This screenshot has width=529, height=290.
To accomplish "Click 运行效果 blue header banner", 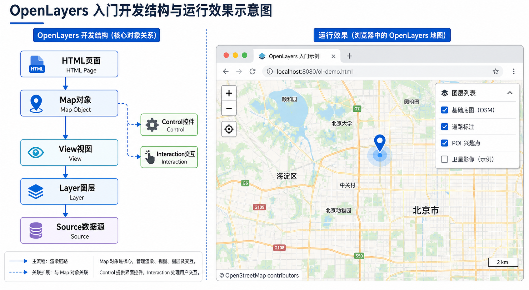I will tap(382, 35).
